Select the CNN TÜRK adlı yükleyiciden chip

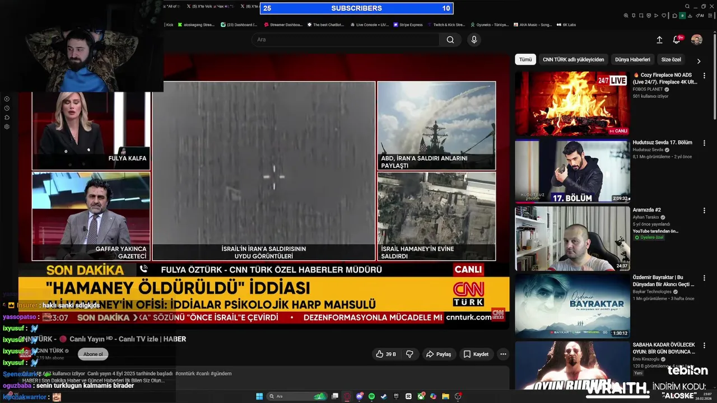tap(574, 59)
